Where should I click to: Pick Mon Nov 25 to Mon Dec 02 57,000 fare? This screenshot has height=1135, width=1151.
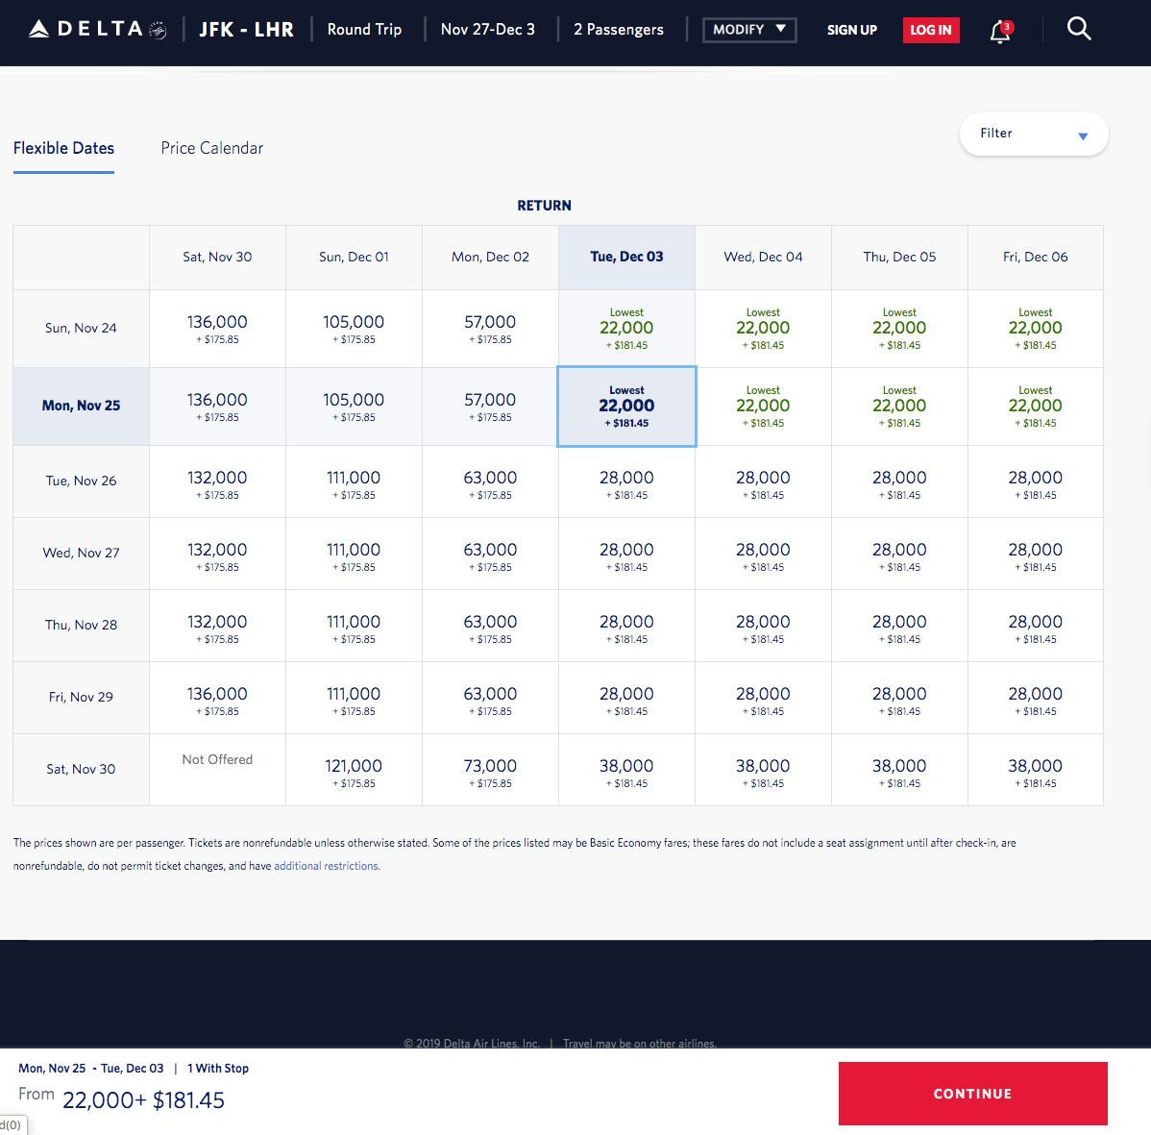coord(490,406)
